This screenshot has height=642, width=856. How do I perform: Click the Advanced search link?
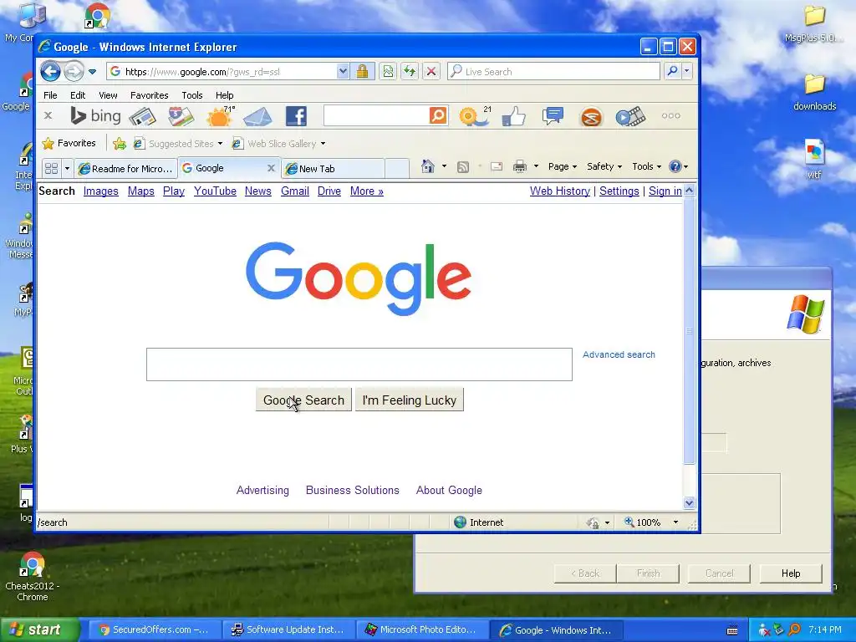pyautogui.click(x=619, y=354)
